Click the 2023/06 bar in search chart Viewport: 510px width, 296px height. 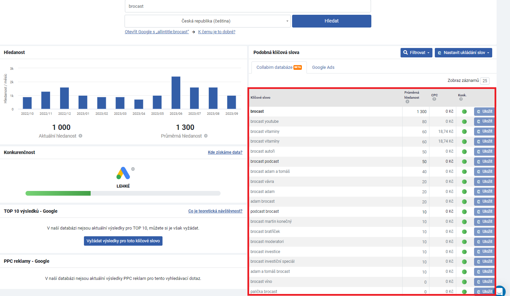176,93
